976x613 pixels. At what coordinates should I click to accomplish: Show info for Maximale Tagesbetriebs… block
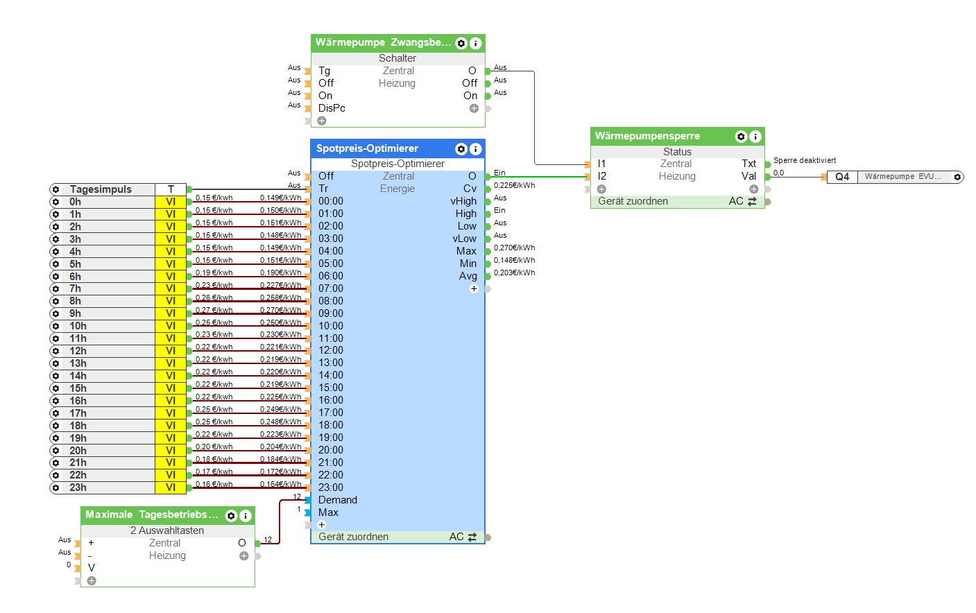245,516
